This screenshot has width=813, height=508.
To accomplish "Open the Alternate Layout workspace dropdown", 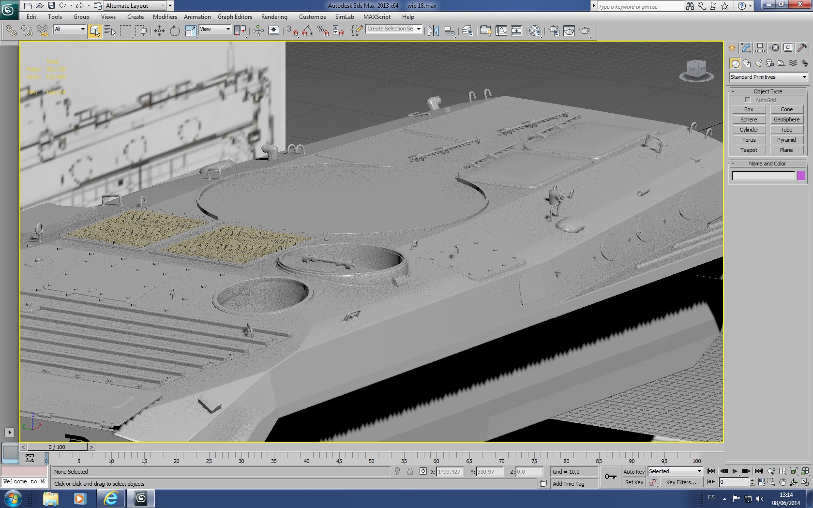I will click(x=135, y=6).
